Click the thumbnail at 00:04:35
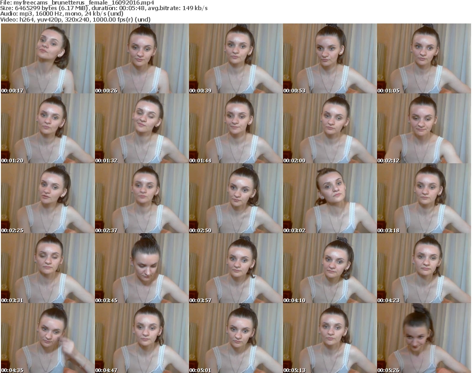This screenshot has width=472, height=373. coord(47,338)
